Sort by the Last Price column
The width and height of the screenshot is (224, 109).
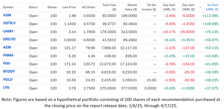coord(69,7)
